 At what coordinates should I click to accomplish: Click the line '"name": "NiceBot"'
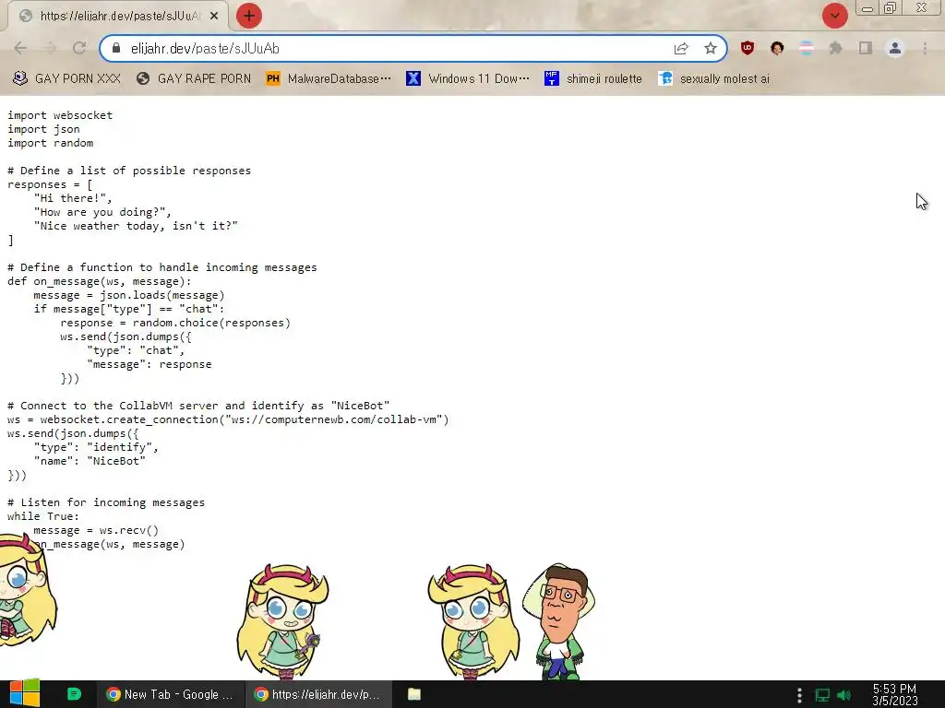click(x=90, y=461)
